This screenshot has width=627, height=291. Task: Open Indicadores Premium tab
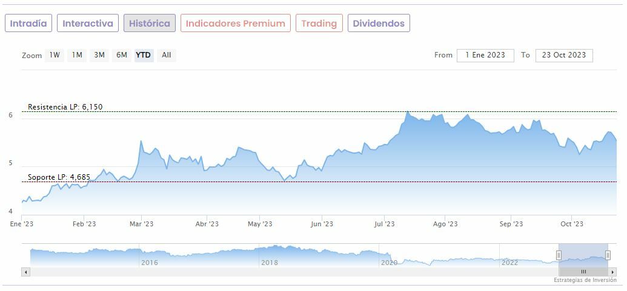pos(235,24)
